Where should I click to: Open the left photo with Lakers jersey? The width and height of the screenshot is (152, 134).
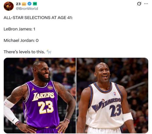[40, 96]
